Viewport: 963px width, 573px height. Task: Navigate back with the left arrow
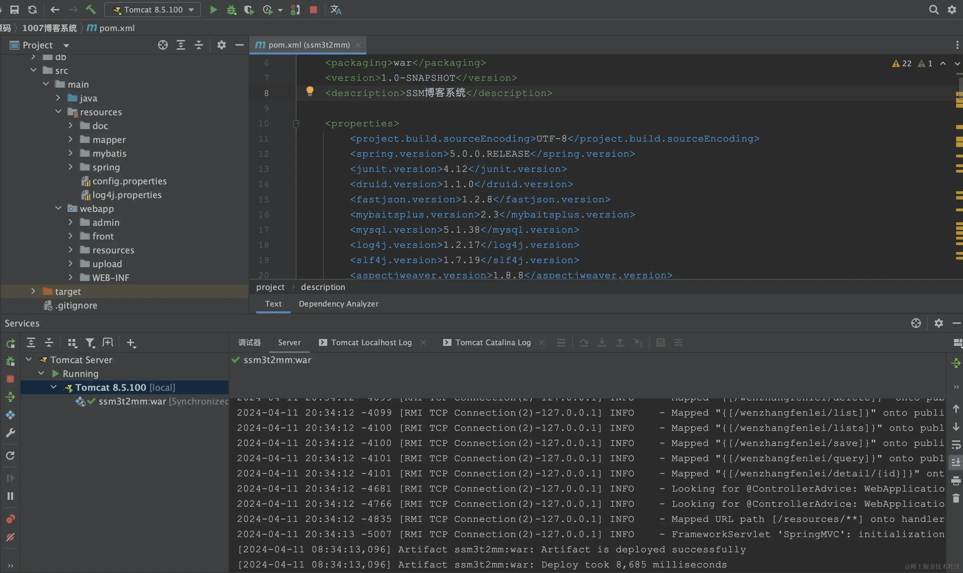(x=55, y=10)
